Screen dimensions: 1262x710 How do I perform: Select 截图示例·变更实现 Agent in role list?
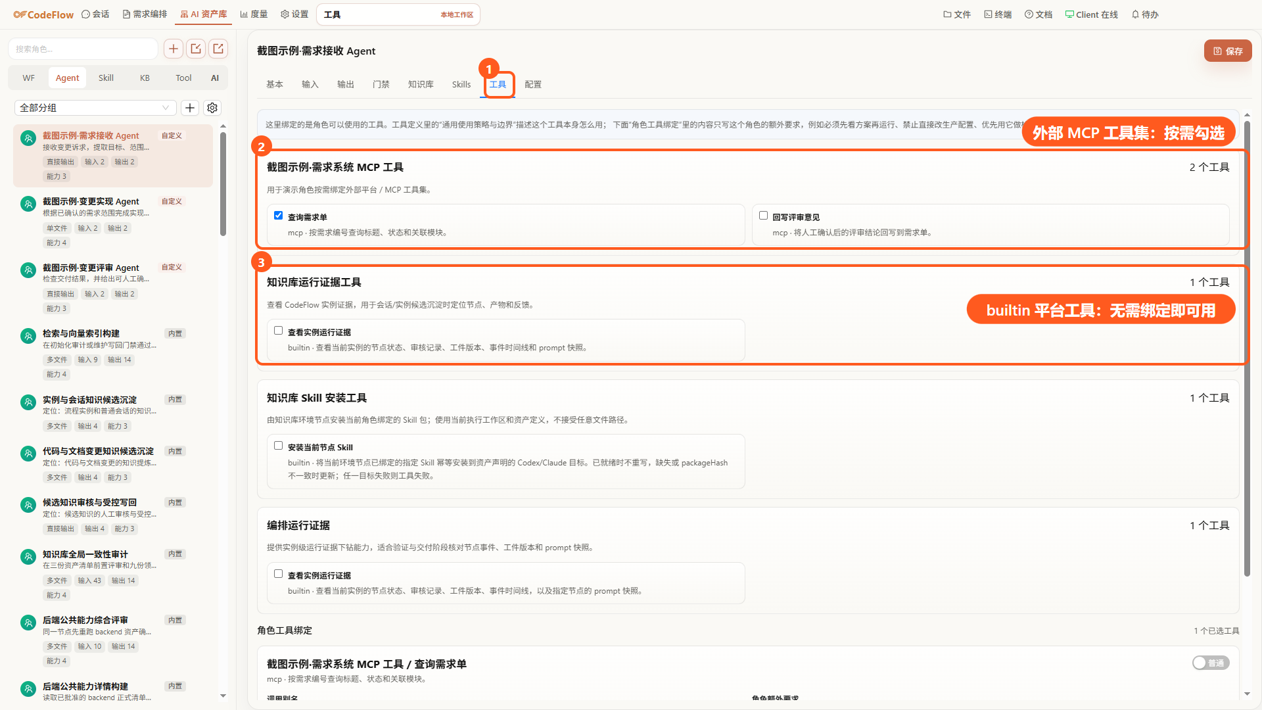[x=113, y=222]
